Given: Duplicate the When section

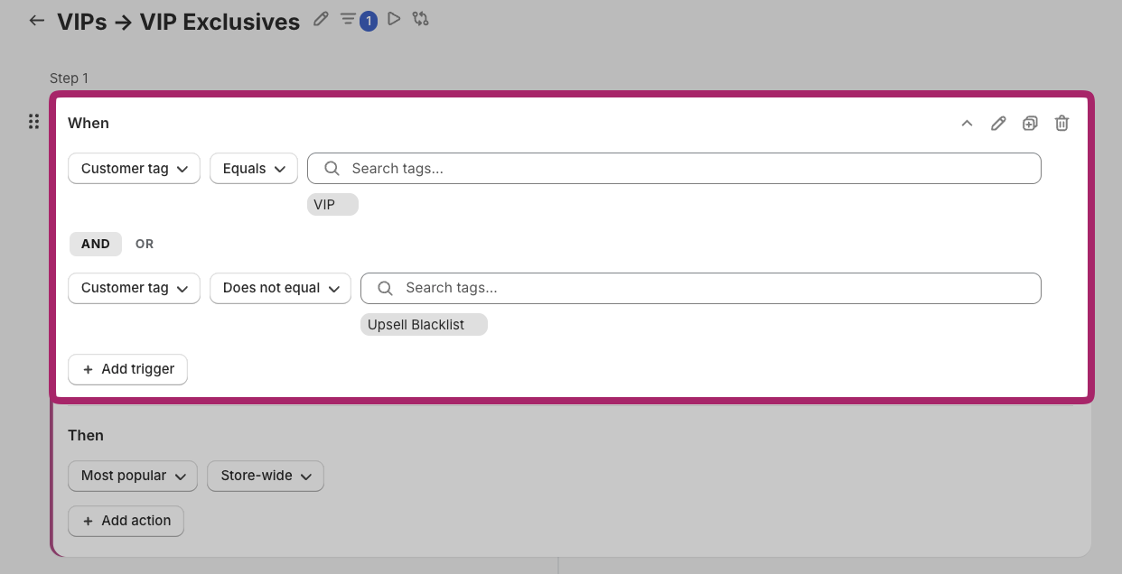Looking at the screenshot, I should (1030, 124).
